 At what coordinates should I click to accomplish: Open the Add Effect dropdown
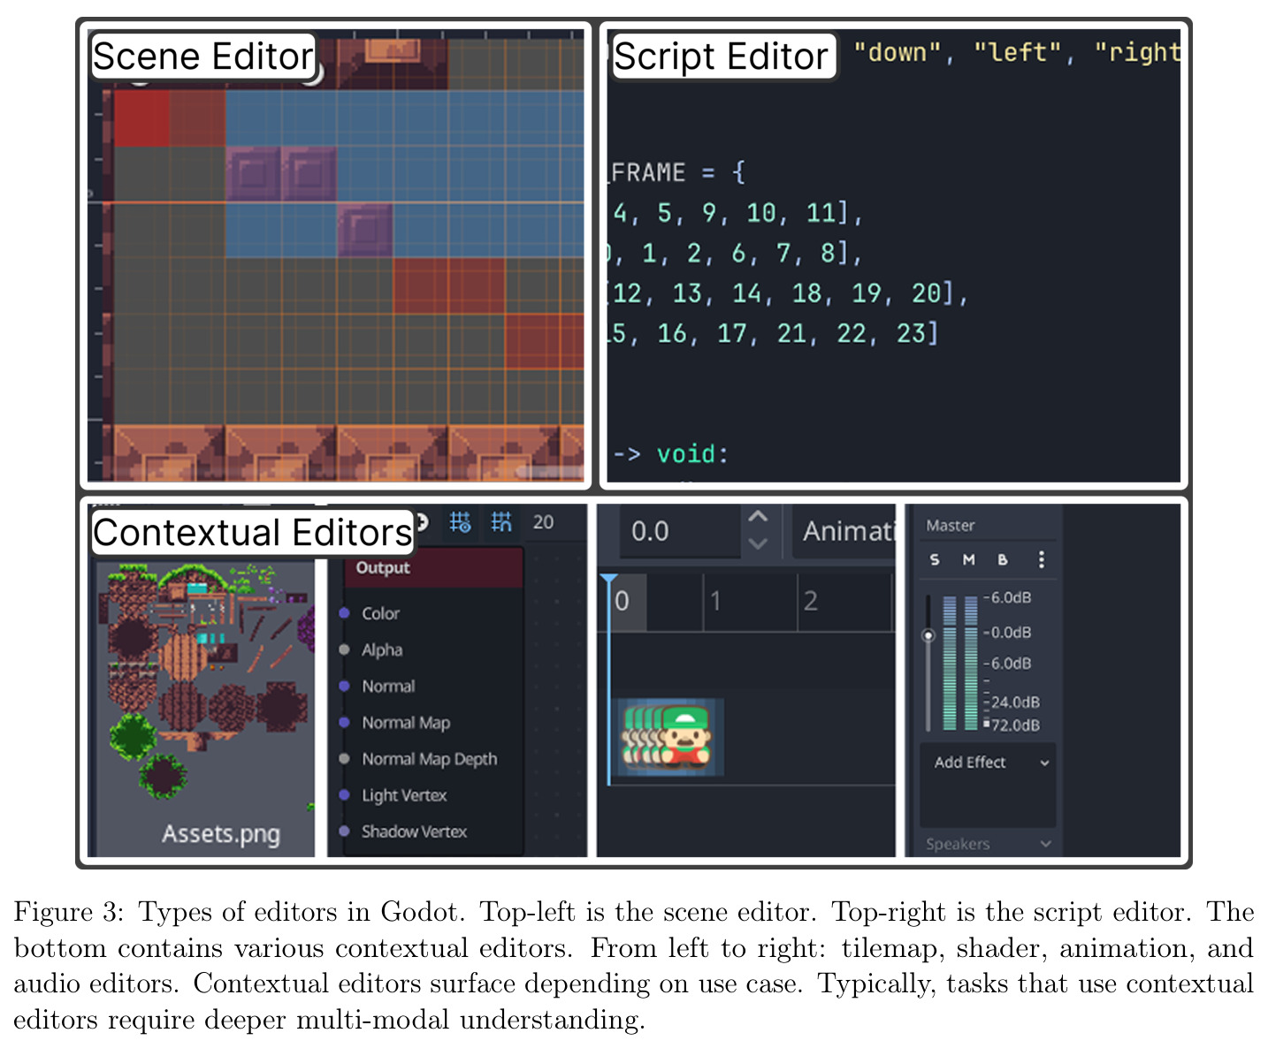989,763
